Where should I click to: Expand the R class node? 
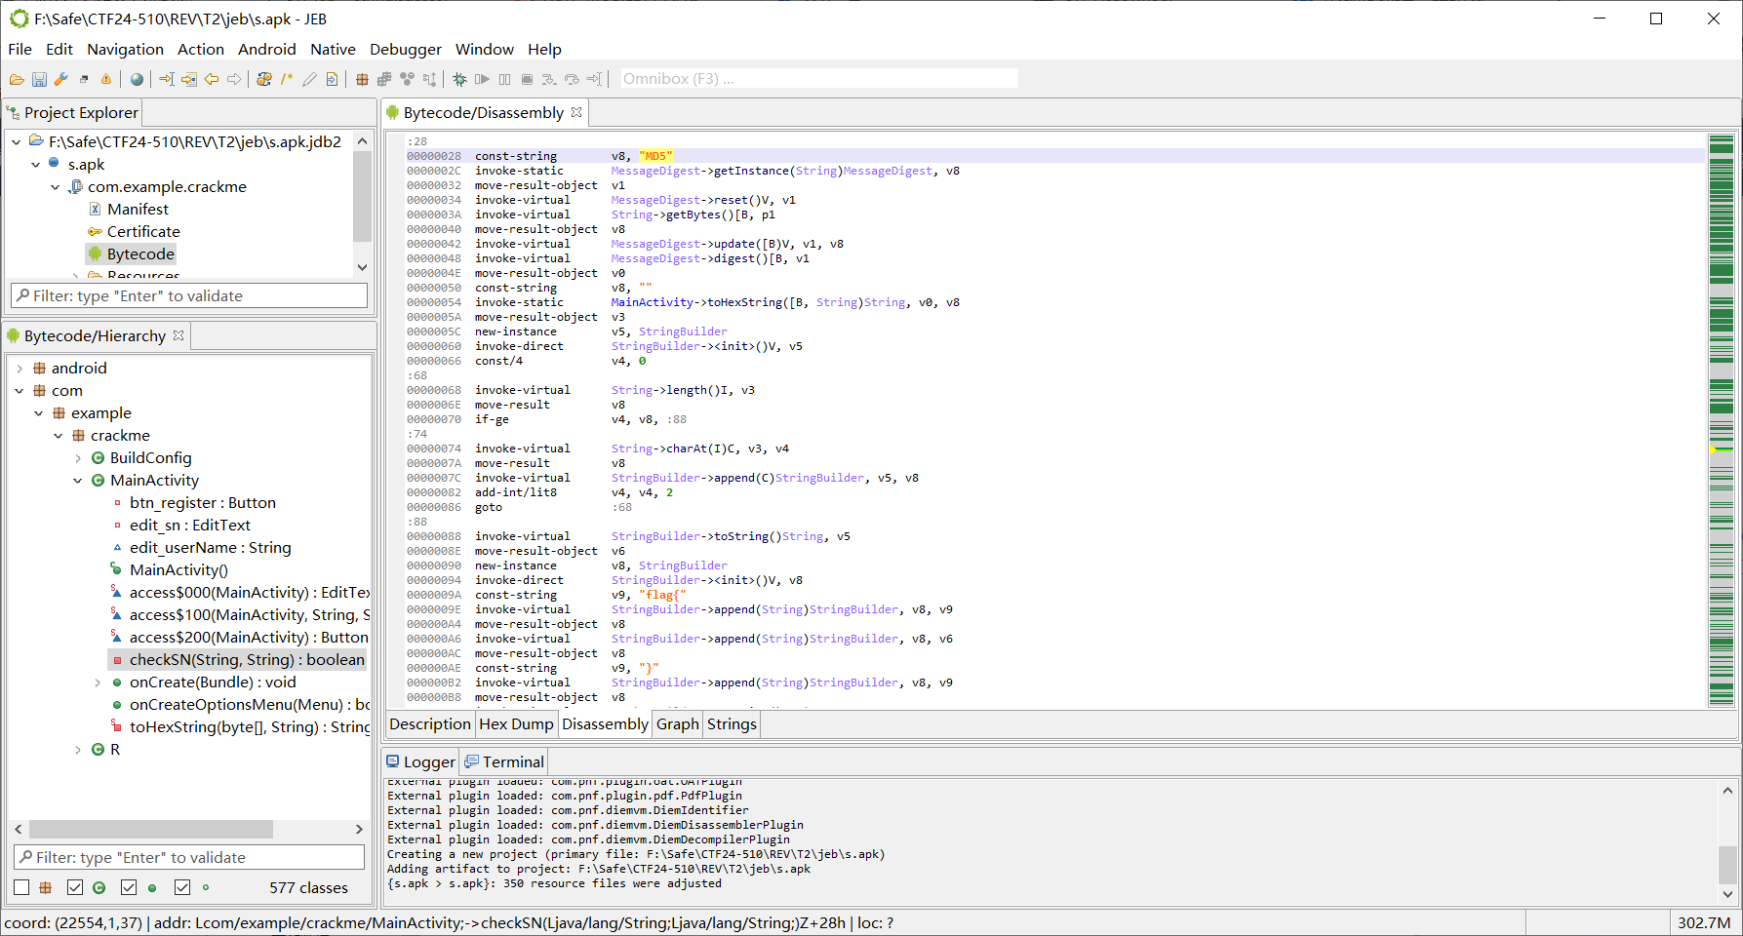(x=78, y=750)
